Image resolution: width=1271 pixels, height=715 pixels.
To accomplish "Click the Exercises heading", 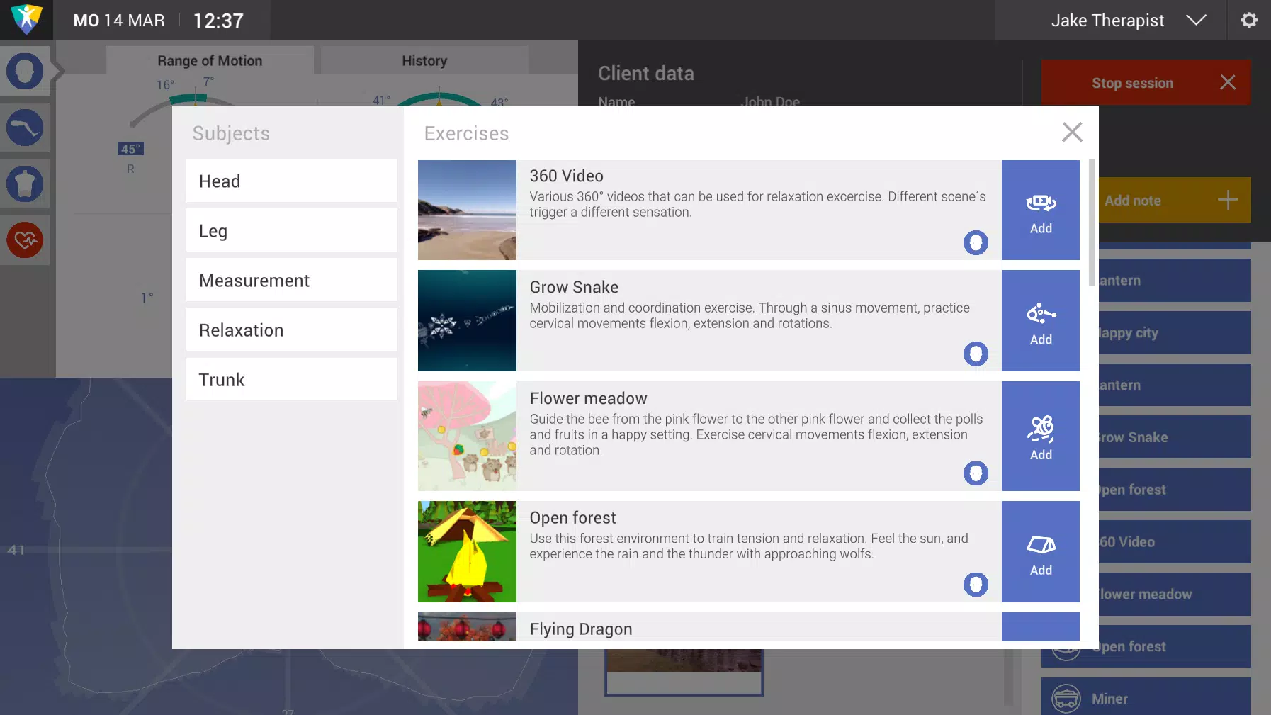I will (466, 133).
